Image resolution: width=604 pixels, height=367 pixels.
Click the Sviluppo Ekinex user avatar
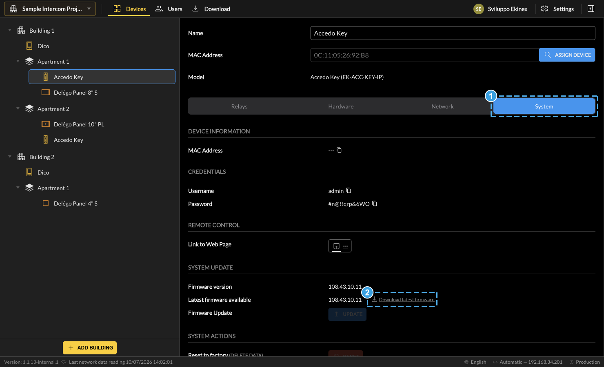point(478,9)
